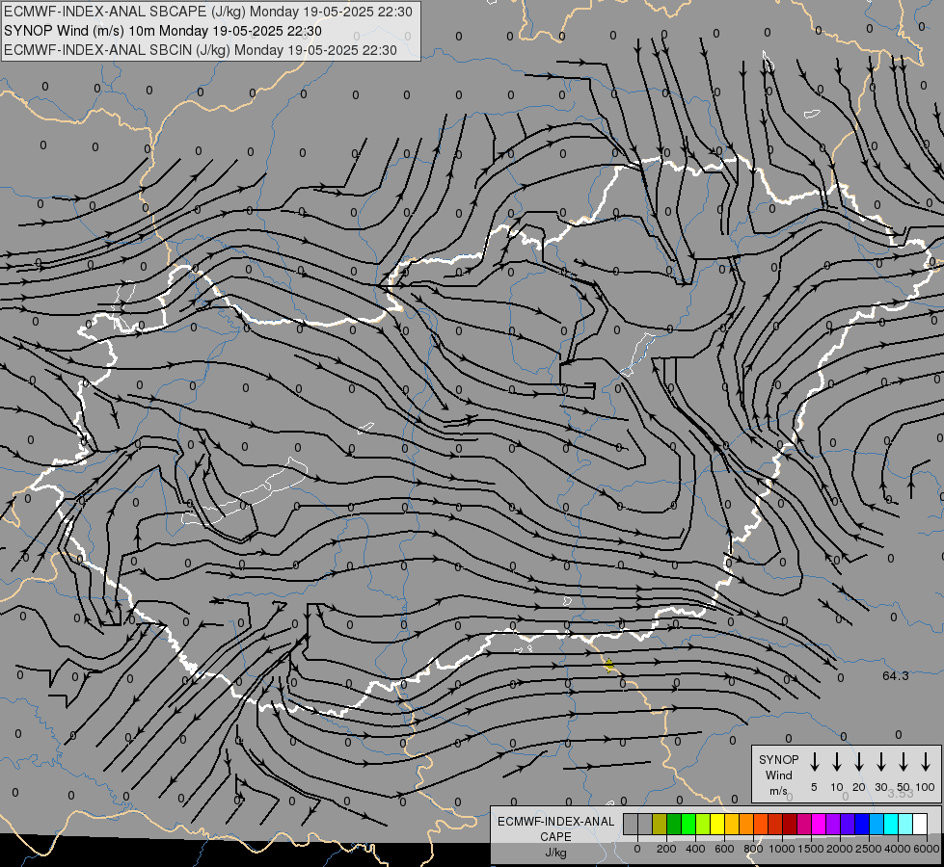Viewport: 944px width, 867px height.
Task: Click the 800 tick label in CAPE legend
Action: 753,849
